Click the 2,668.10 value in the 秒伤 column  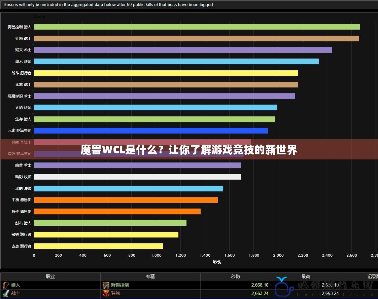pyautogui.click(x=260, y=285)
